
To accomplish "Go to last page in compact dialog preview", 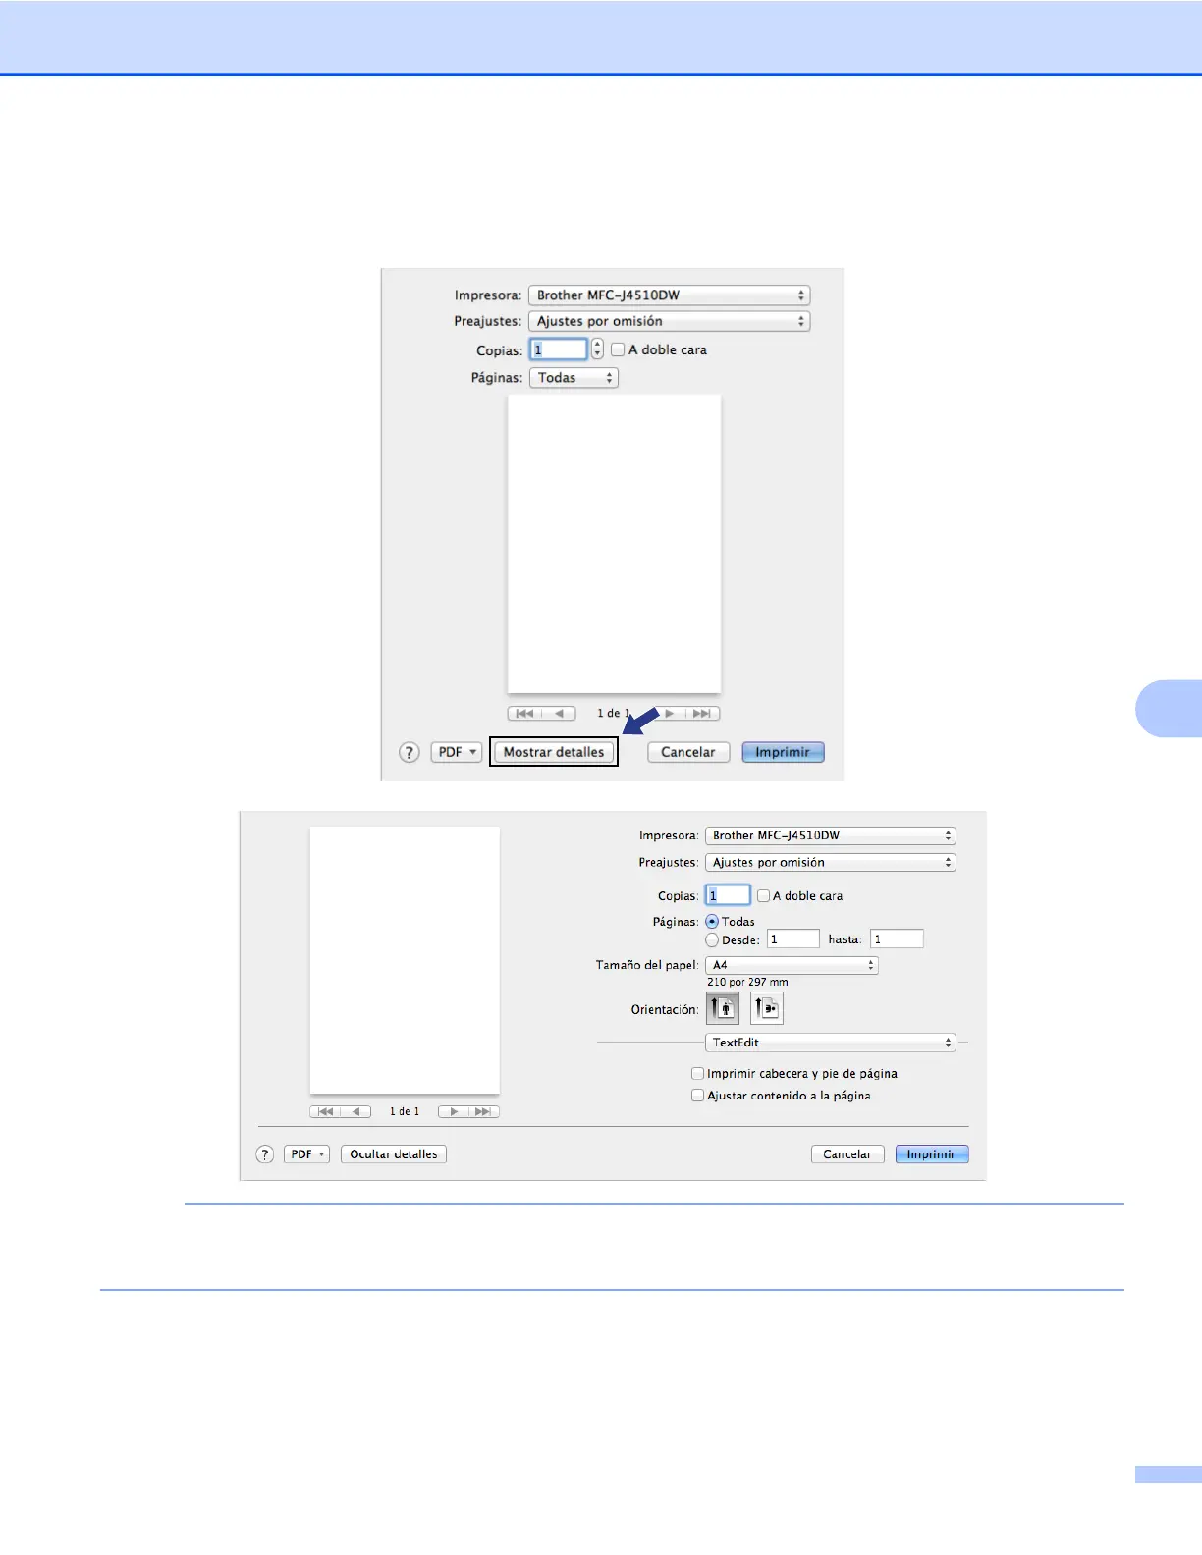I will coord(703,714).
